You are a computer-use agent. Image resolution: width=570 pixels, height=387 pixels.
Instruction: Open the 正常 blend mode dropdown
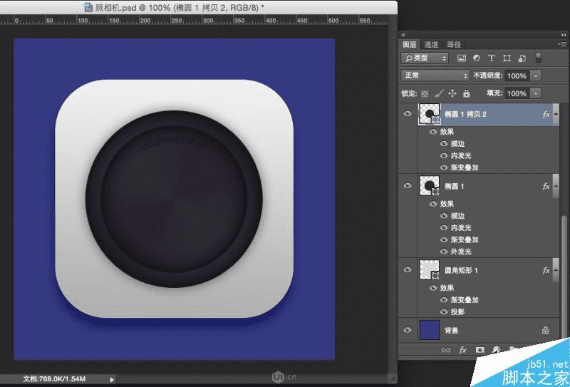tap(435, 76)
